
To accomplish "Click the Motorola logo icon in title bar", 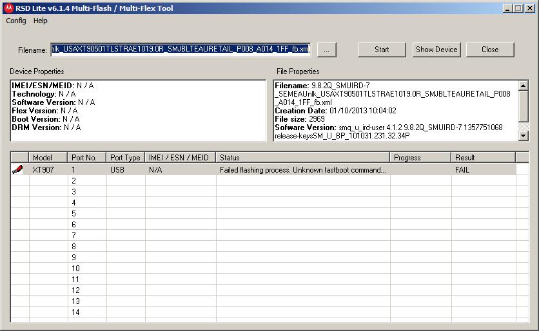I will tap(8, 8).
